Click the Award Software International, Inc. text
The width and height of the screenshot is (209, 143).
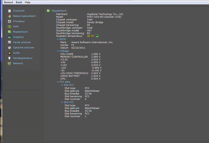click(92, 42)
